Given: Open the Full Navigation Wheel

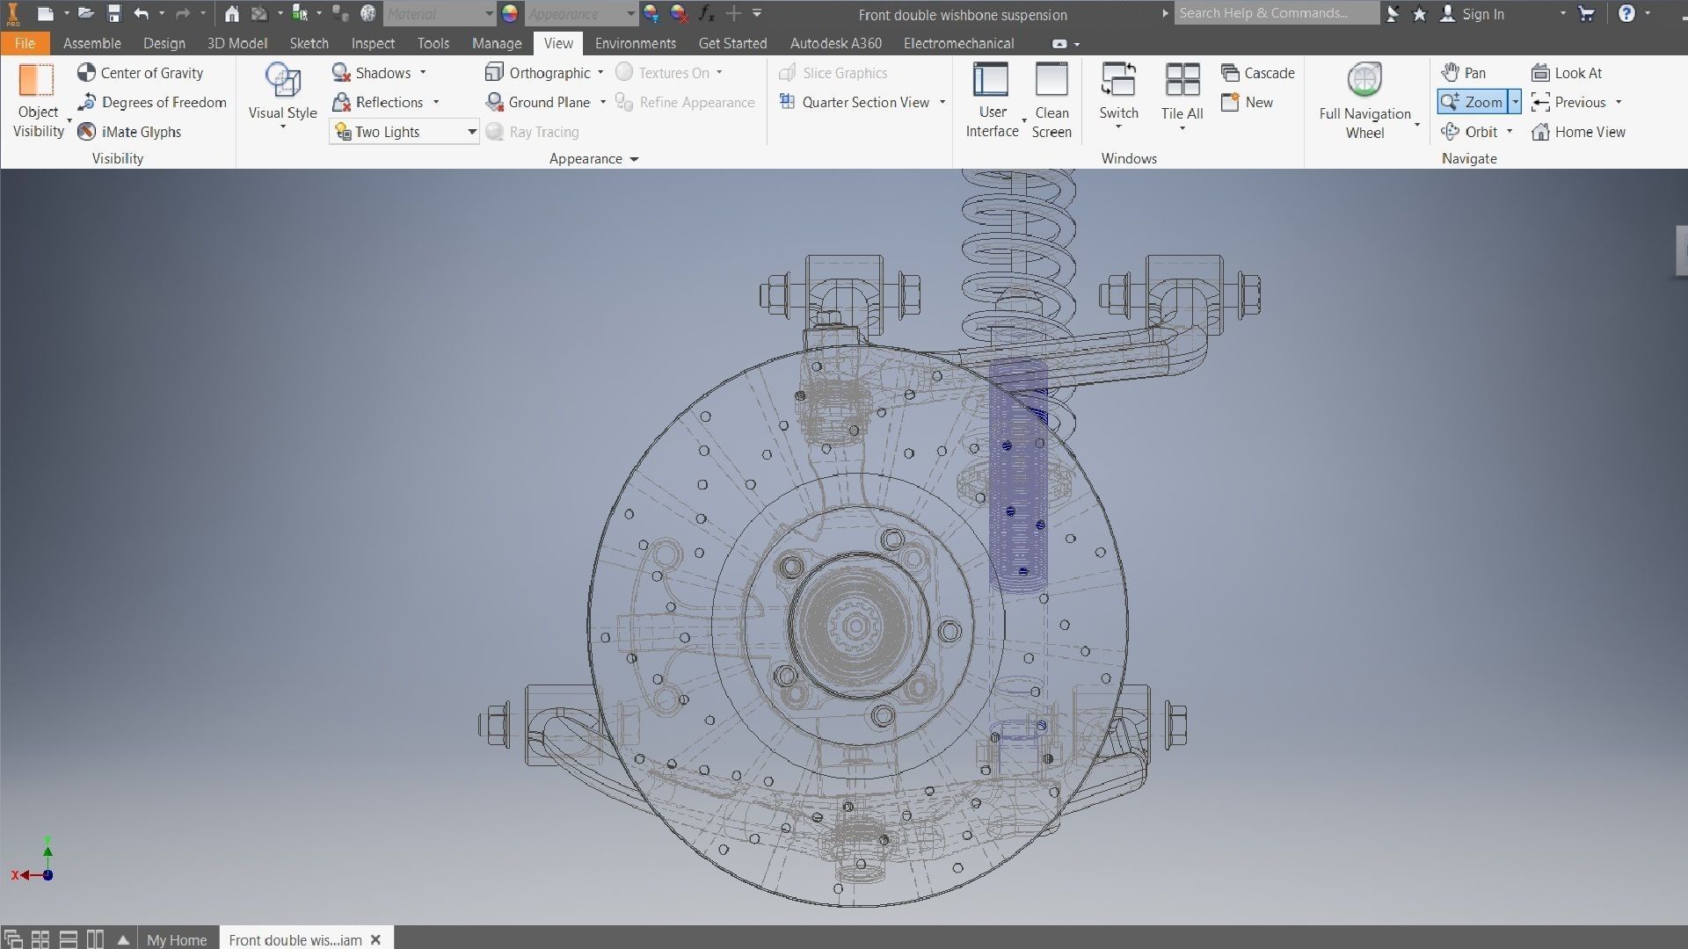Looking at the screenshot, I should tap(1364, 99).
